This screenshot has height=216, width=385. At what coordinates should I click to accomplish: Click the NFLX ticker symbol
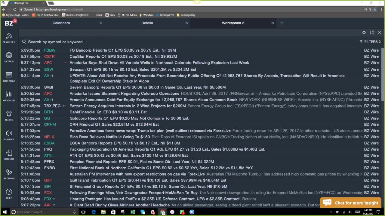pyautogui.click(x=49, y=137)
